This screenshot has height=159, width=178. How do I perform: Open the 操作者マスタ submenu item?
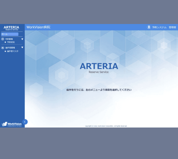click(13, 51)
